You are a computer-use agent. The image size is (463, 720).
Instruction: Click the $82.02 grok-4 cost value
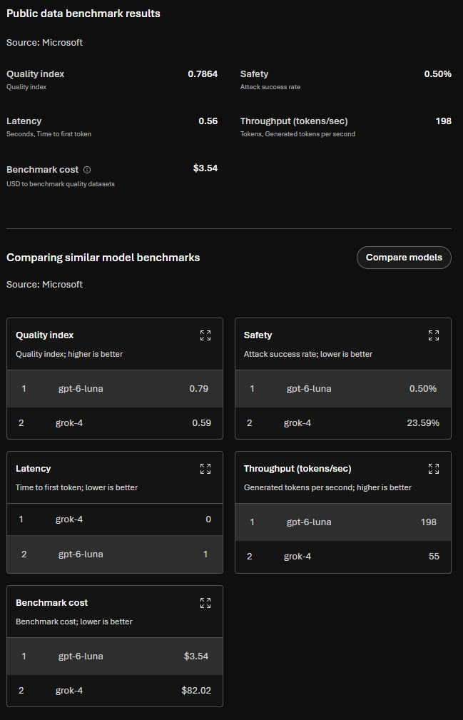(196, 691)
